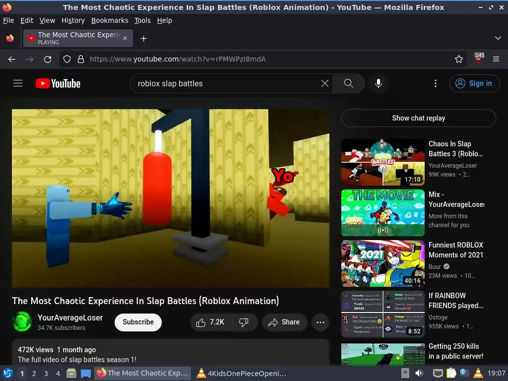Open tracking protection shield icon
This screenshot has height=381, width=508.
click(67, 59)
